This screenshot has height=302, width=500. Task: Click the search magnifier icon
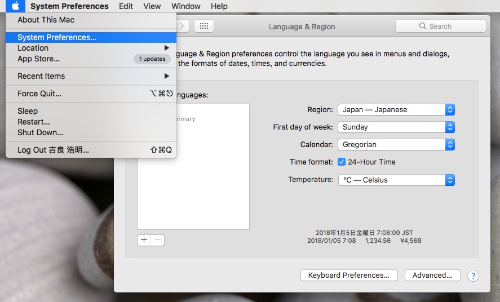pyautogui.click(x=423, y=26)
